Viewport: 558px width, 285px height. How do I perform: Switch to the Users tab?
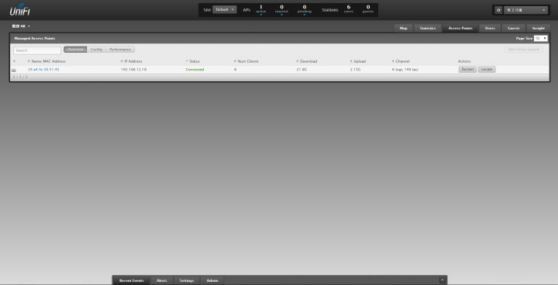(x=490, y=28)
